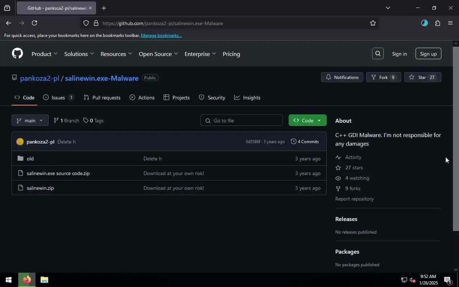Click pankoza2-pl avatar in commit row

[x=20, y=142]
